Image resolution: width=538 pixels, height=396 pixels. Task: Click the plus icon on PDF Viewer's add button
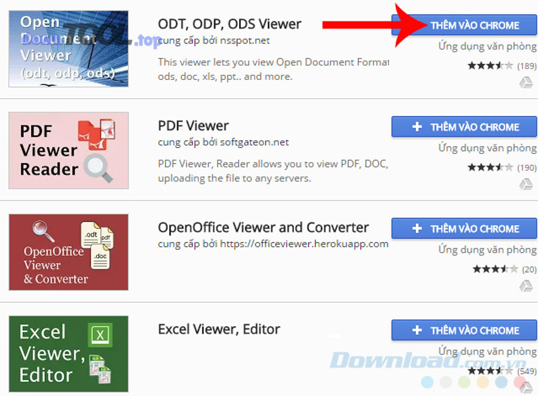[x=417, y=127]
